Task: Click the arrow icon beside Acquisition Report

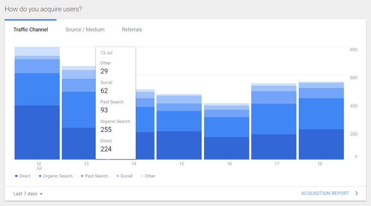Action: click(356, 194)
